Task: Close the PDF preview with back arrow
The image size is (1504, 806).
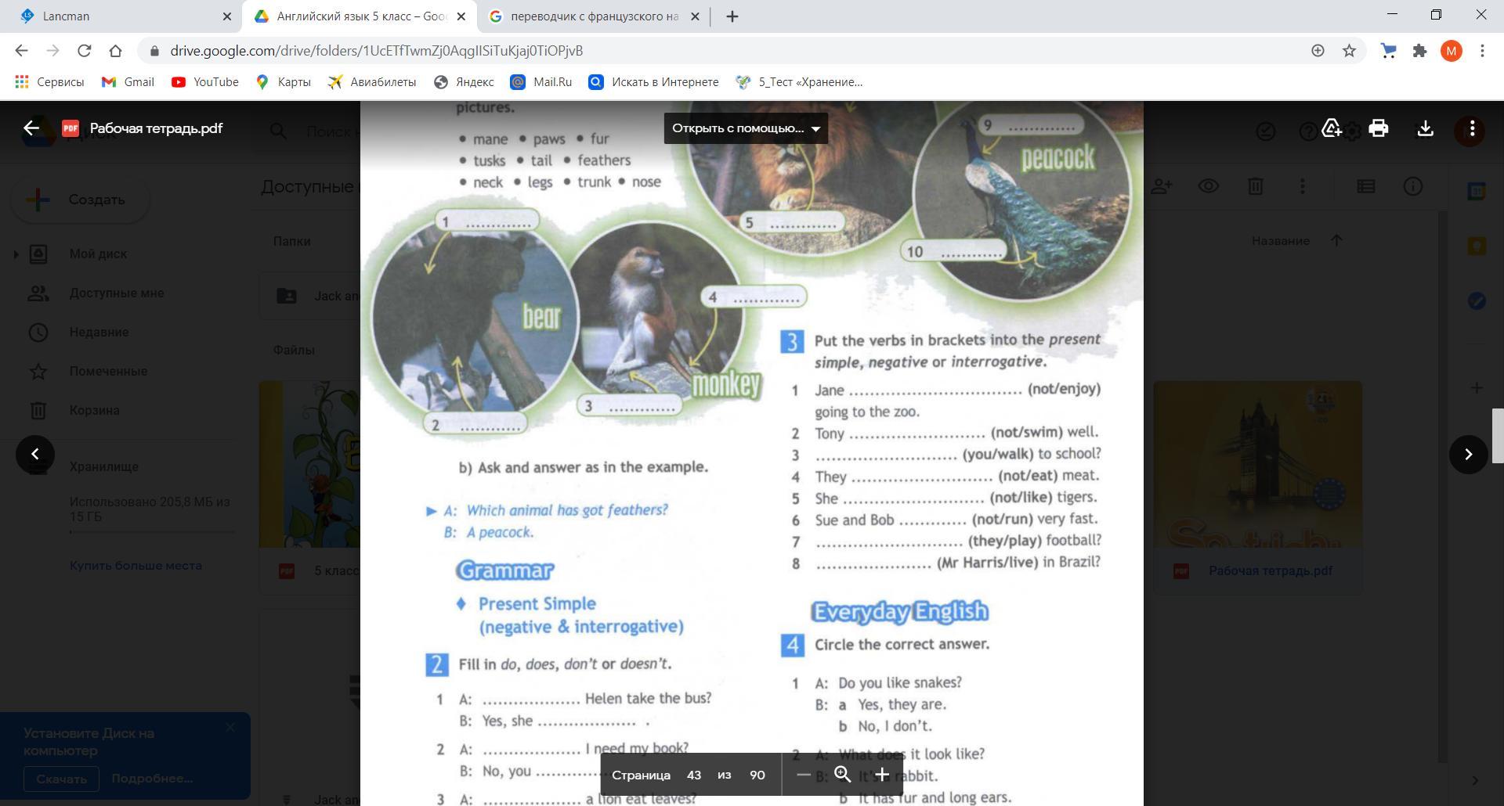Action: pyautogui.click(x=31, y=128)
